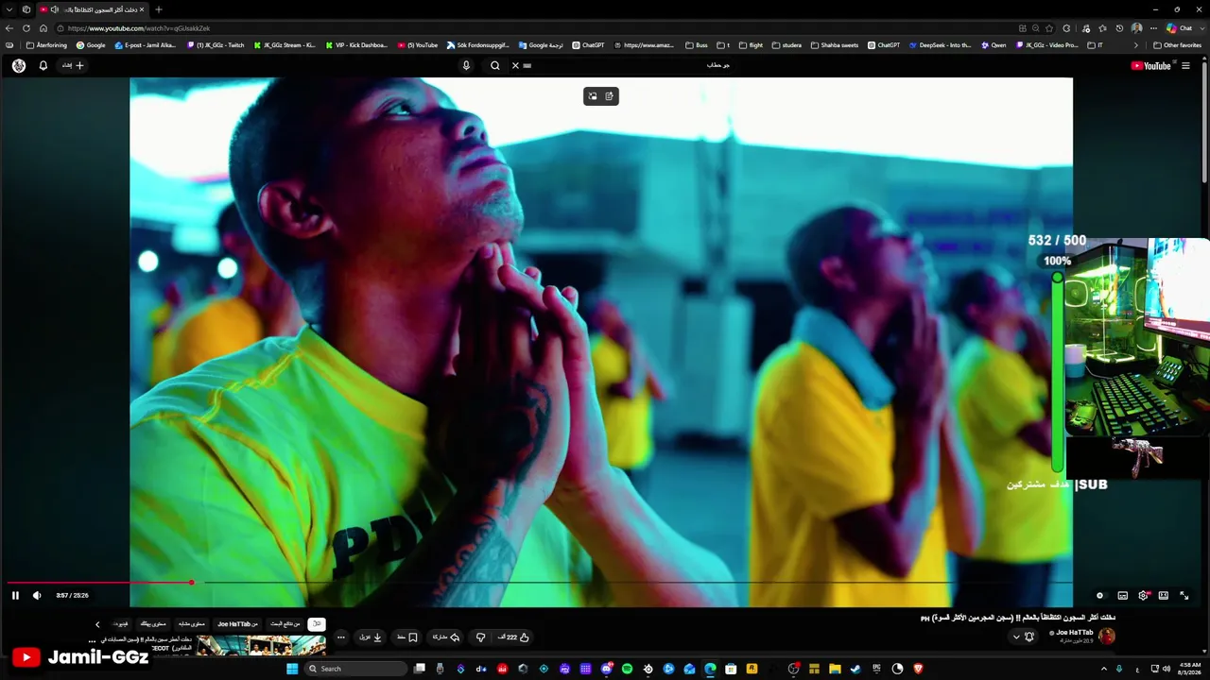Open Microsoft Edge from the taskbar
This screenshot has height=680, width=1210.
(x=710, y=669)
